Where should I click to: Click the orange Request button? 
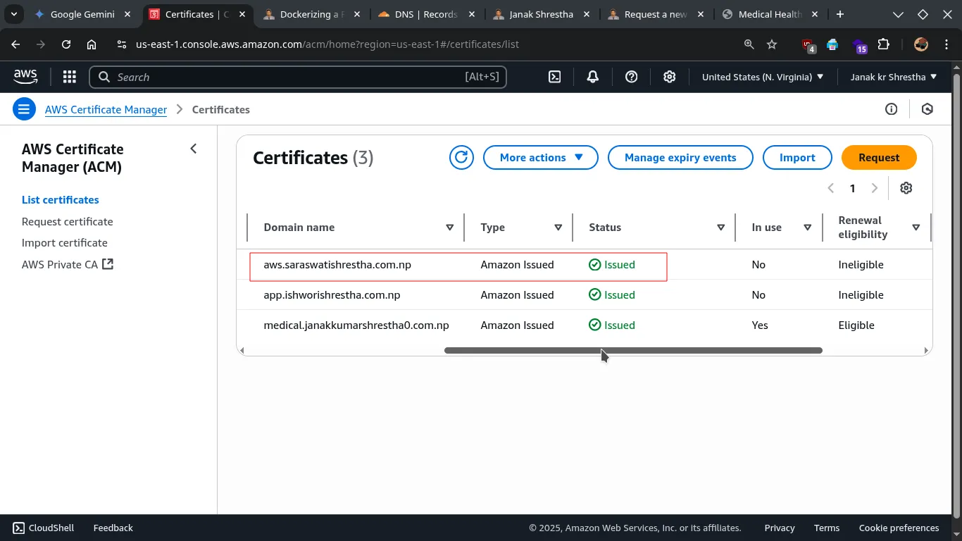click(x=878, y=158)
